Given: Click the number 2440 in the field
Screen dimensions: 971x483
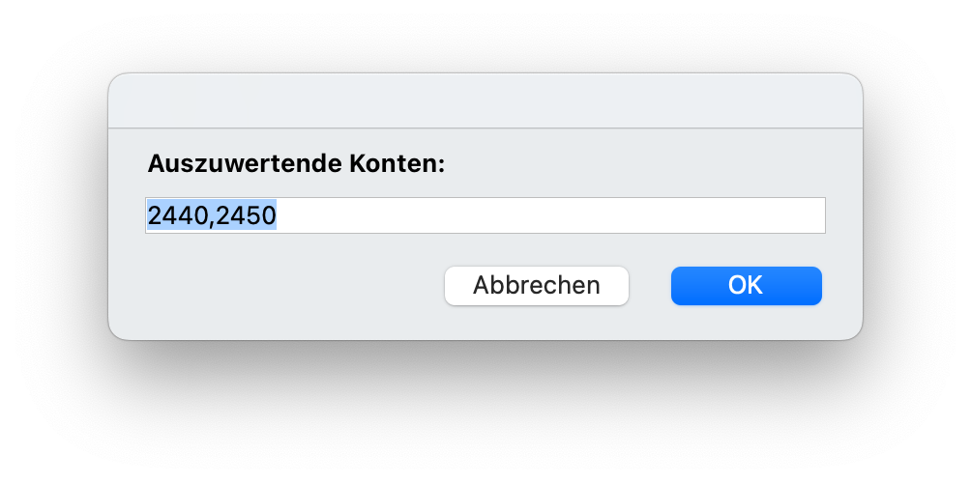Looking at the screenshot, I should [x=177, y=215].
